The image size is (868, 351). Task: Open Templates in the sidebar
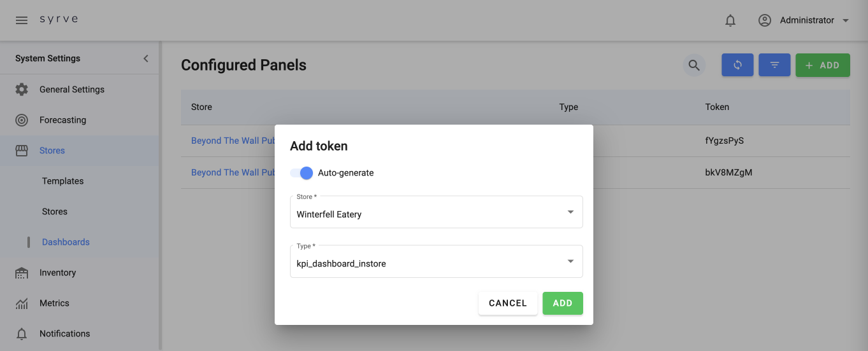(62, 181)
